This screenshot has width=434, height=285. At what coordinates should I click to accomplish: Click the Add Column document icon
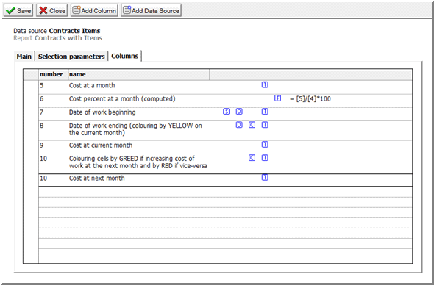[x=76, y=10]
